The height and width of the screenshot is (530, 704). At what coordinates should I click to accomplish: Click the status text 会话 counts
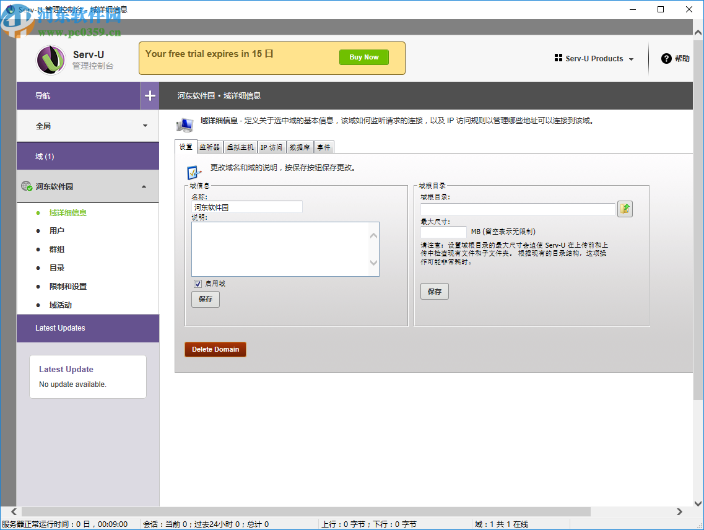(206, 524)
